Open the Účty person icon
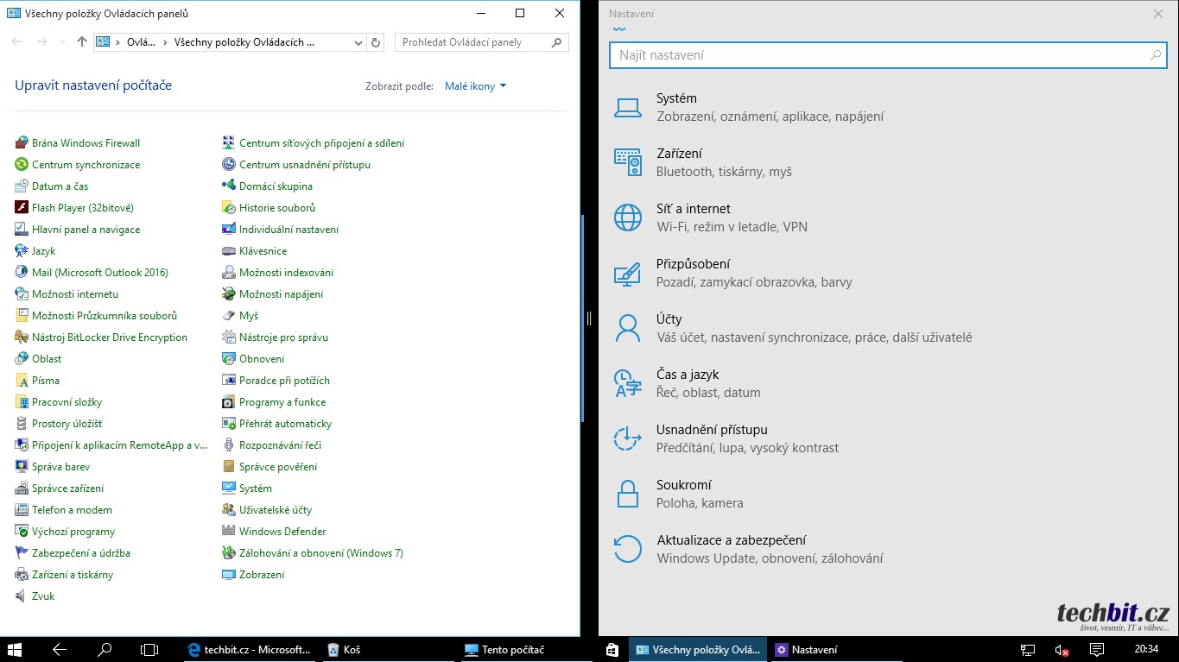Viewport: 1179px width, 662px height. click(x=628, y=328)
